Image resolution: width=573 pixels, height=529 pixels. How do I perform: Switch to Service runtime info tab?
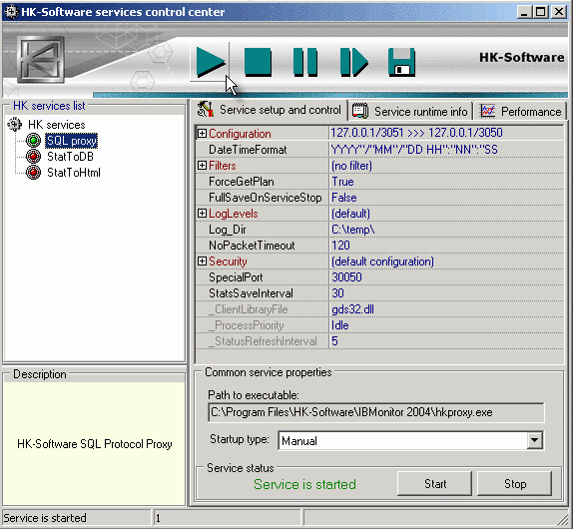tap(410, 111)
